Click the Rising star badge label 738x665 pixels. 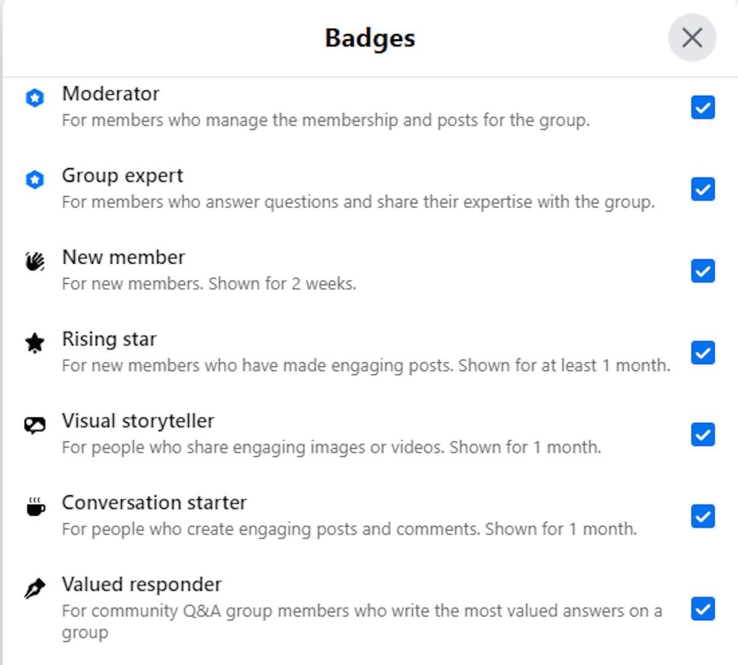pyautogui.click(x=109, y=339)
